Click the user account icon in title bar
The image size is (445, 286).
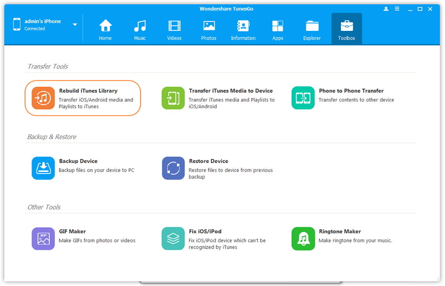pos(386,9)
